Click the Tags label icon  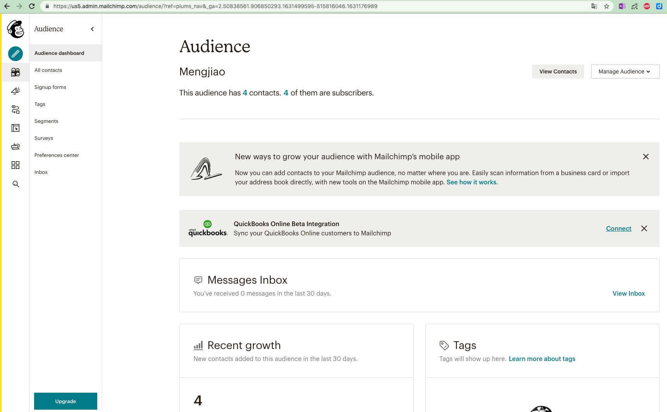tap(444, 346)
